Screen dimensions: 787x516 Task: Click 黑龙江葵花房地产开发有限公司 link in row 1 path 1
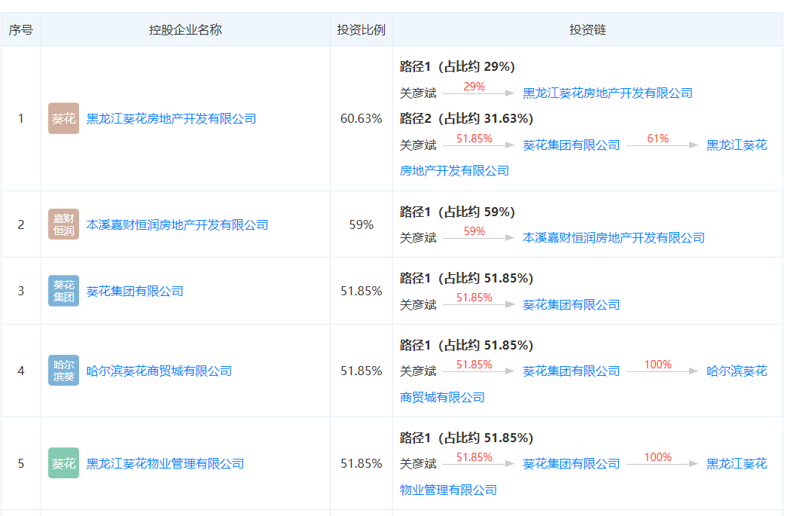click(607, 93)
